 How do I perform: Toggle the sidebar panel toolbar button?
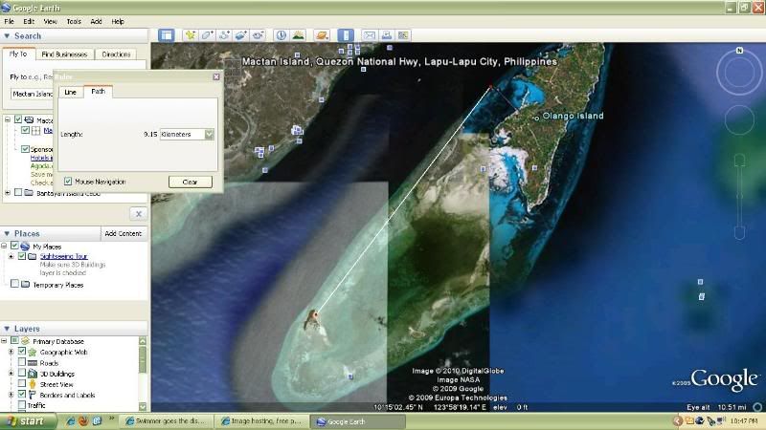pos(166,35)
